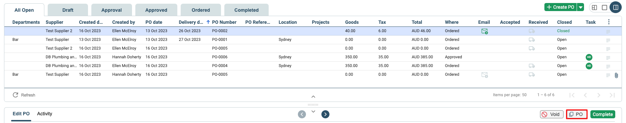Click the delivery truck icon for PO-0001
The height and width of the screenshot is (123, 626).
coord(532,40)
